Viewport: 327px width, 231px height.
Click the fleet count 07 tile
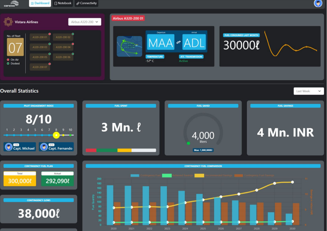click(15, 47)
